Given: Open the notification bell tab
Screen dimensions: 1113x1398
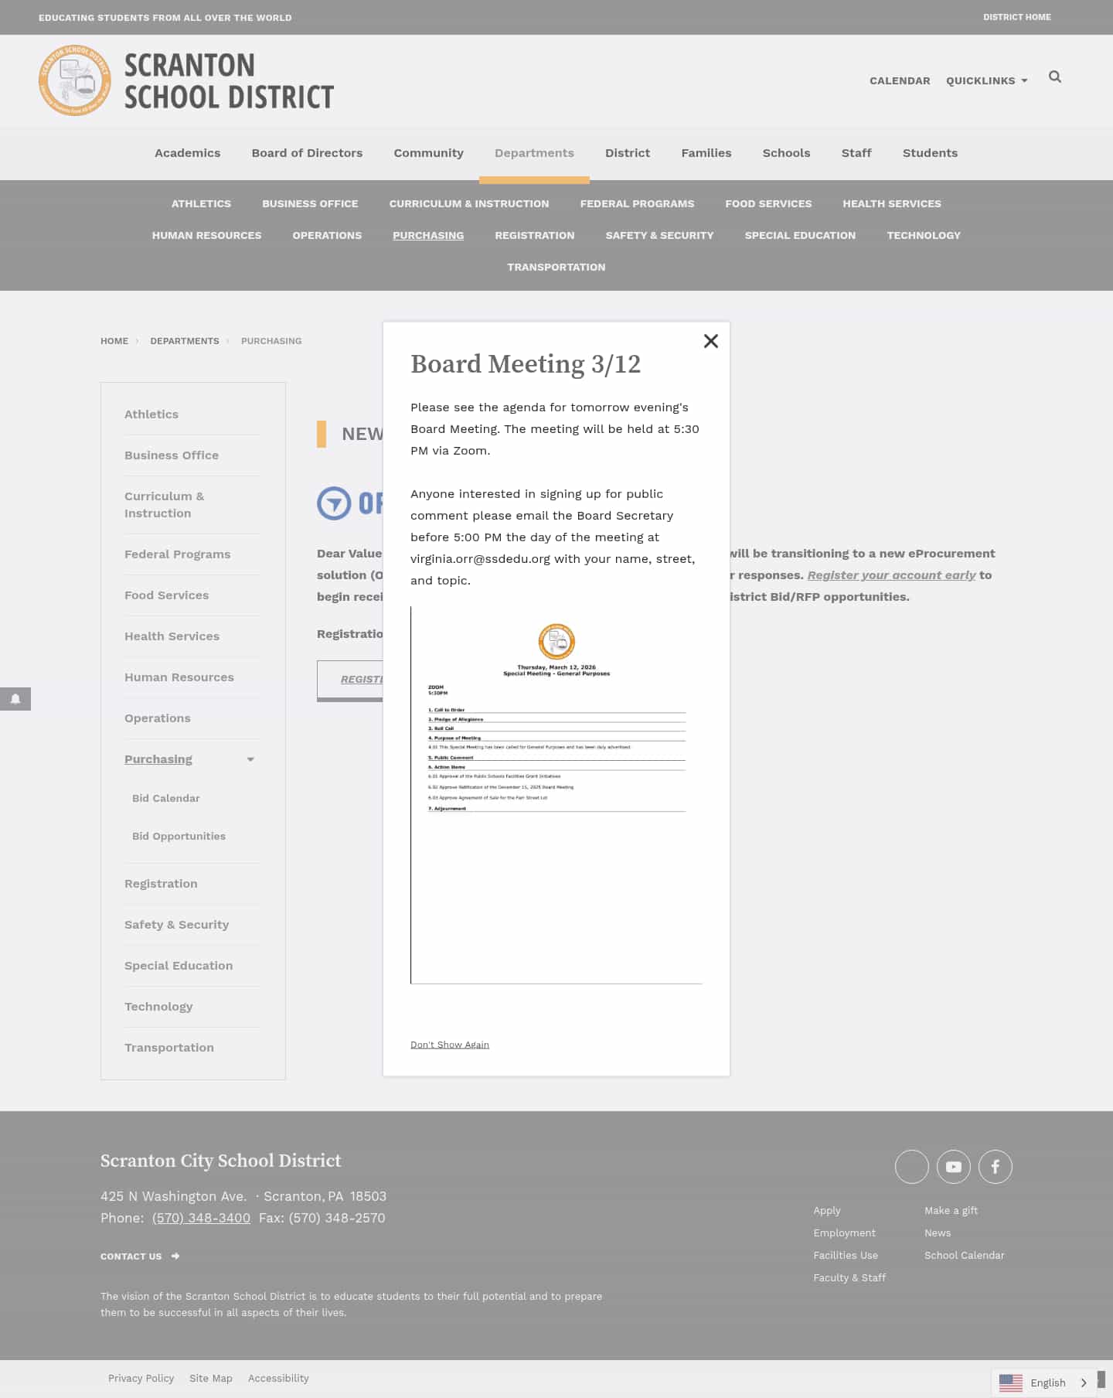Looking at the screenshot, I should 15,699.
